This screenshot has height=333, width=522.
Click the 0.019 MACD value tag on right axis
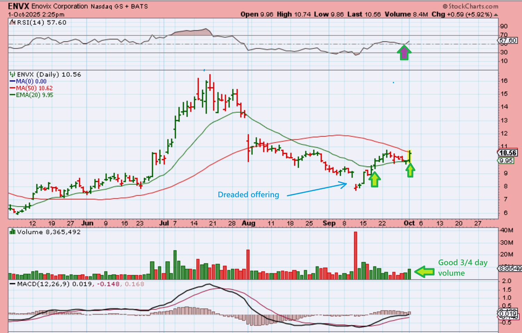507,314
